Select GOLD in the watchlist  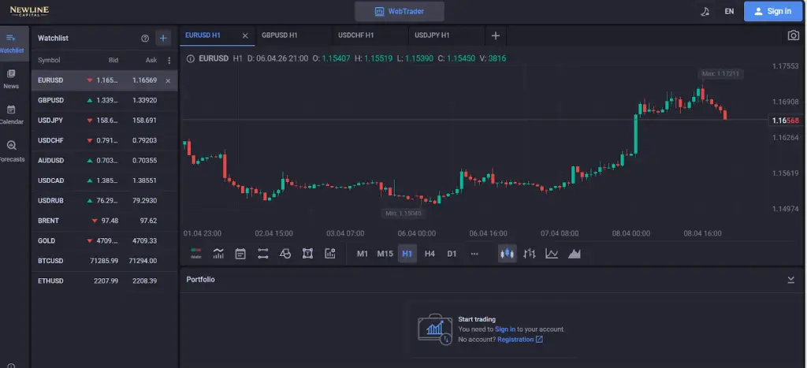(105, 241)
